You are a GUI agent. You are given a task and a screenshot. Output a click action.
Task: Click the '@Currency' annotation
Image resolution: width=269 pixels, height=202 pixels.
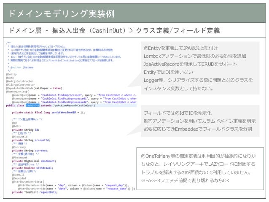click(19, 147)
